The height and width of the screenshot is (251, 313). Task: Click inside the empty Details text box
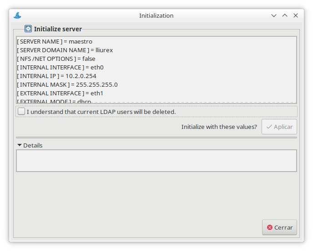click(x=156, y=161)
